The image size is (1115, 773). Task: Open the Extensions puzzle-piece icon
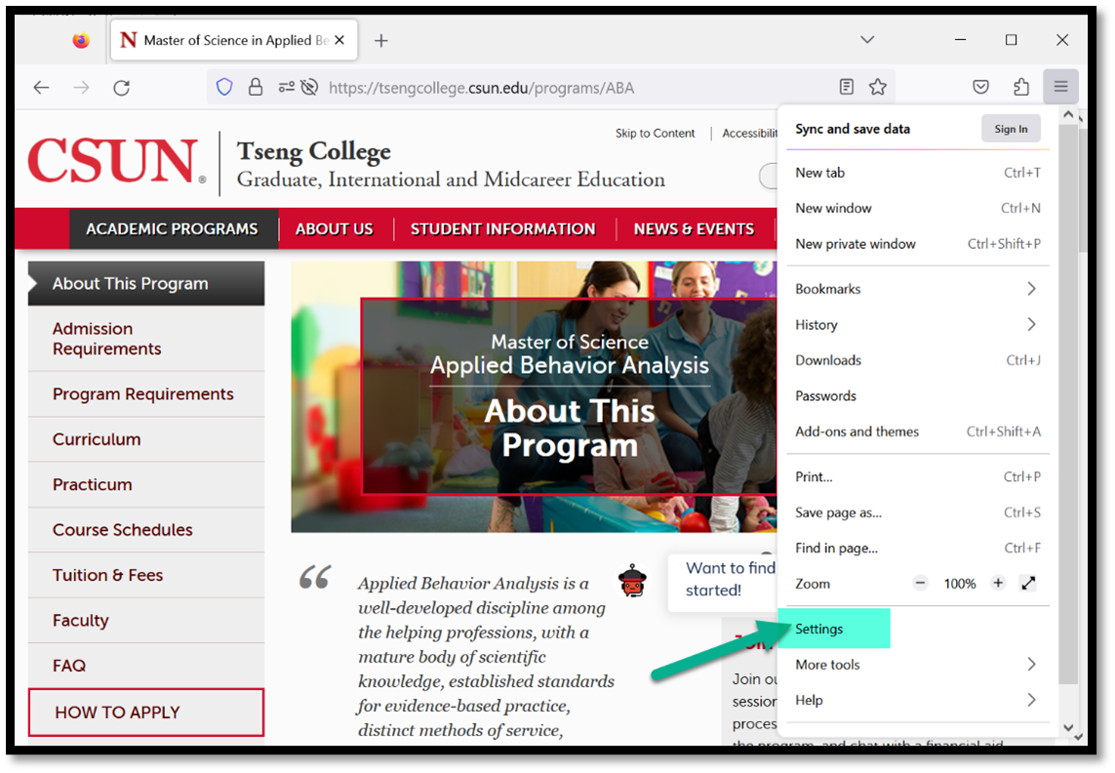tap(1021, 87)
